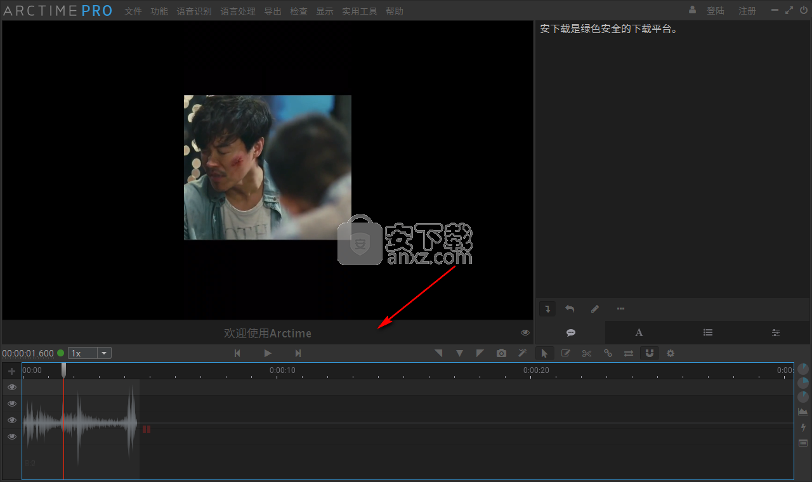812x482 pixels.
Task: Select the scissors cut tool
Action: (587, 353)
